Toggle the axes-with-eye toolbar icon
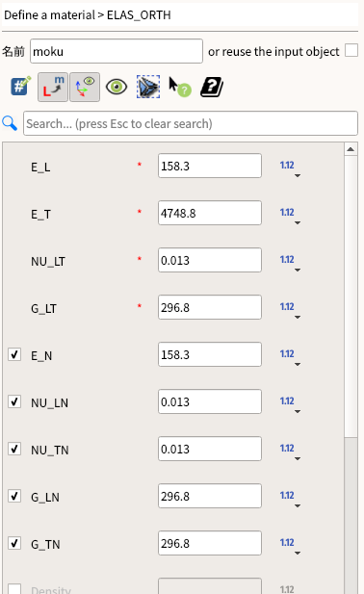 coord(85,88)
